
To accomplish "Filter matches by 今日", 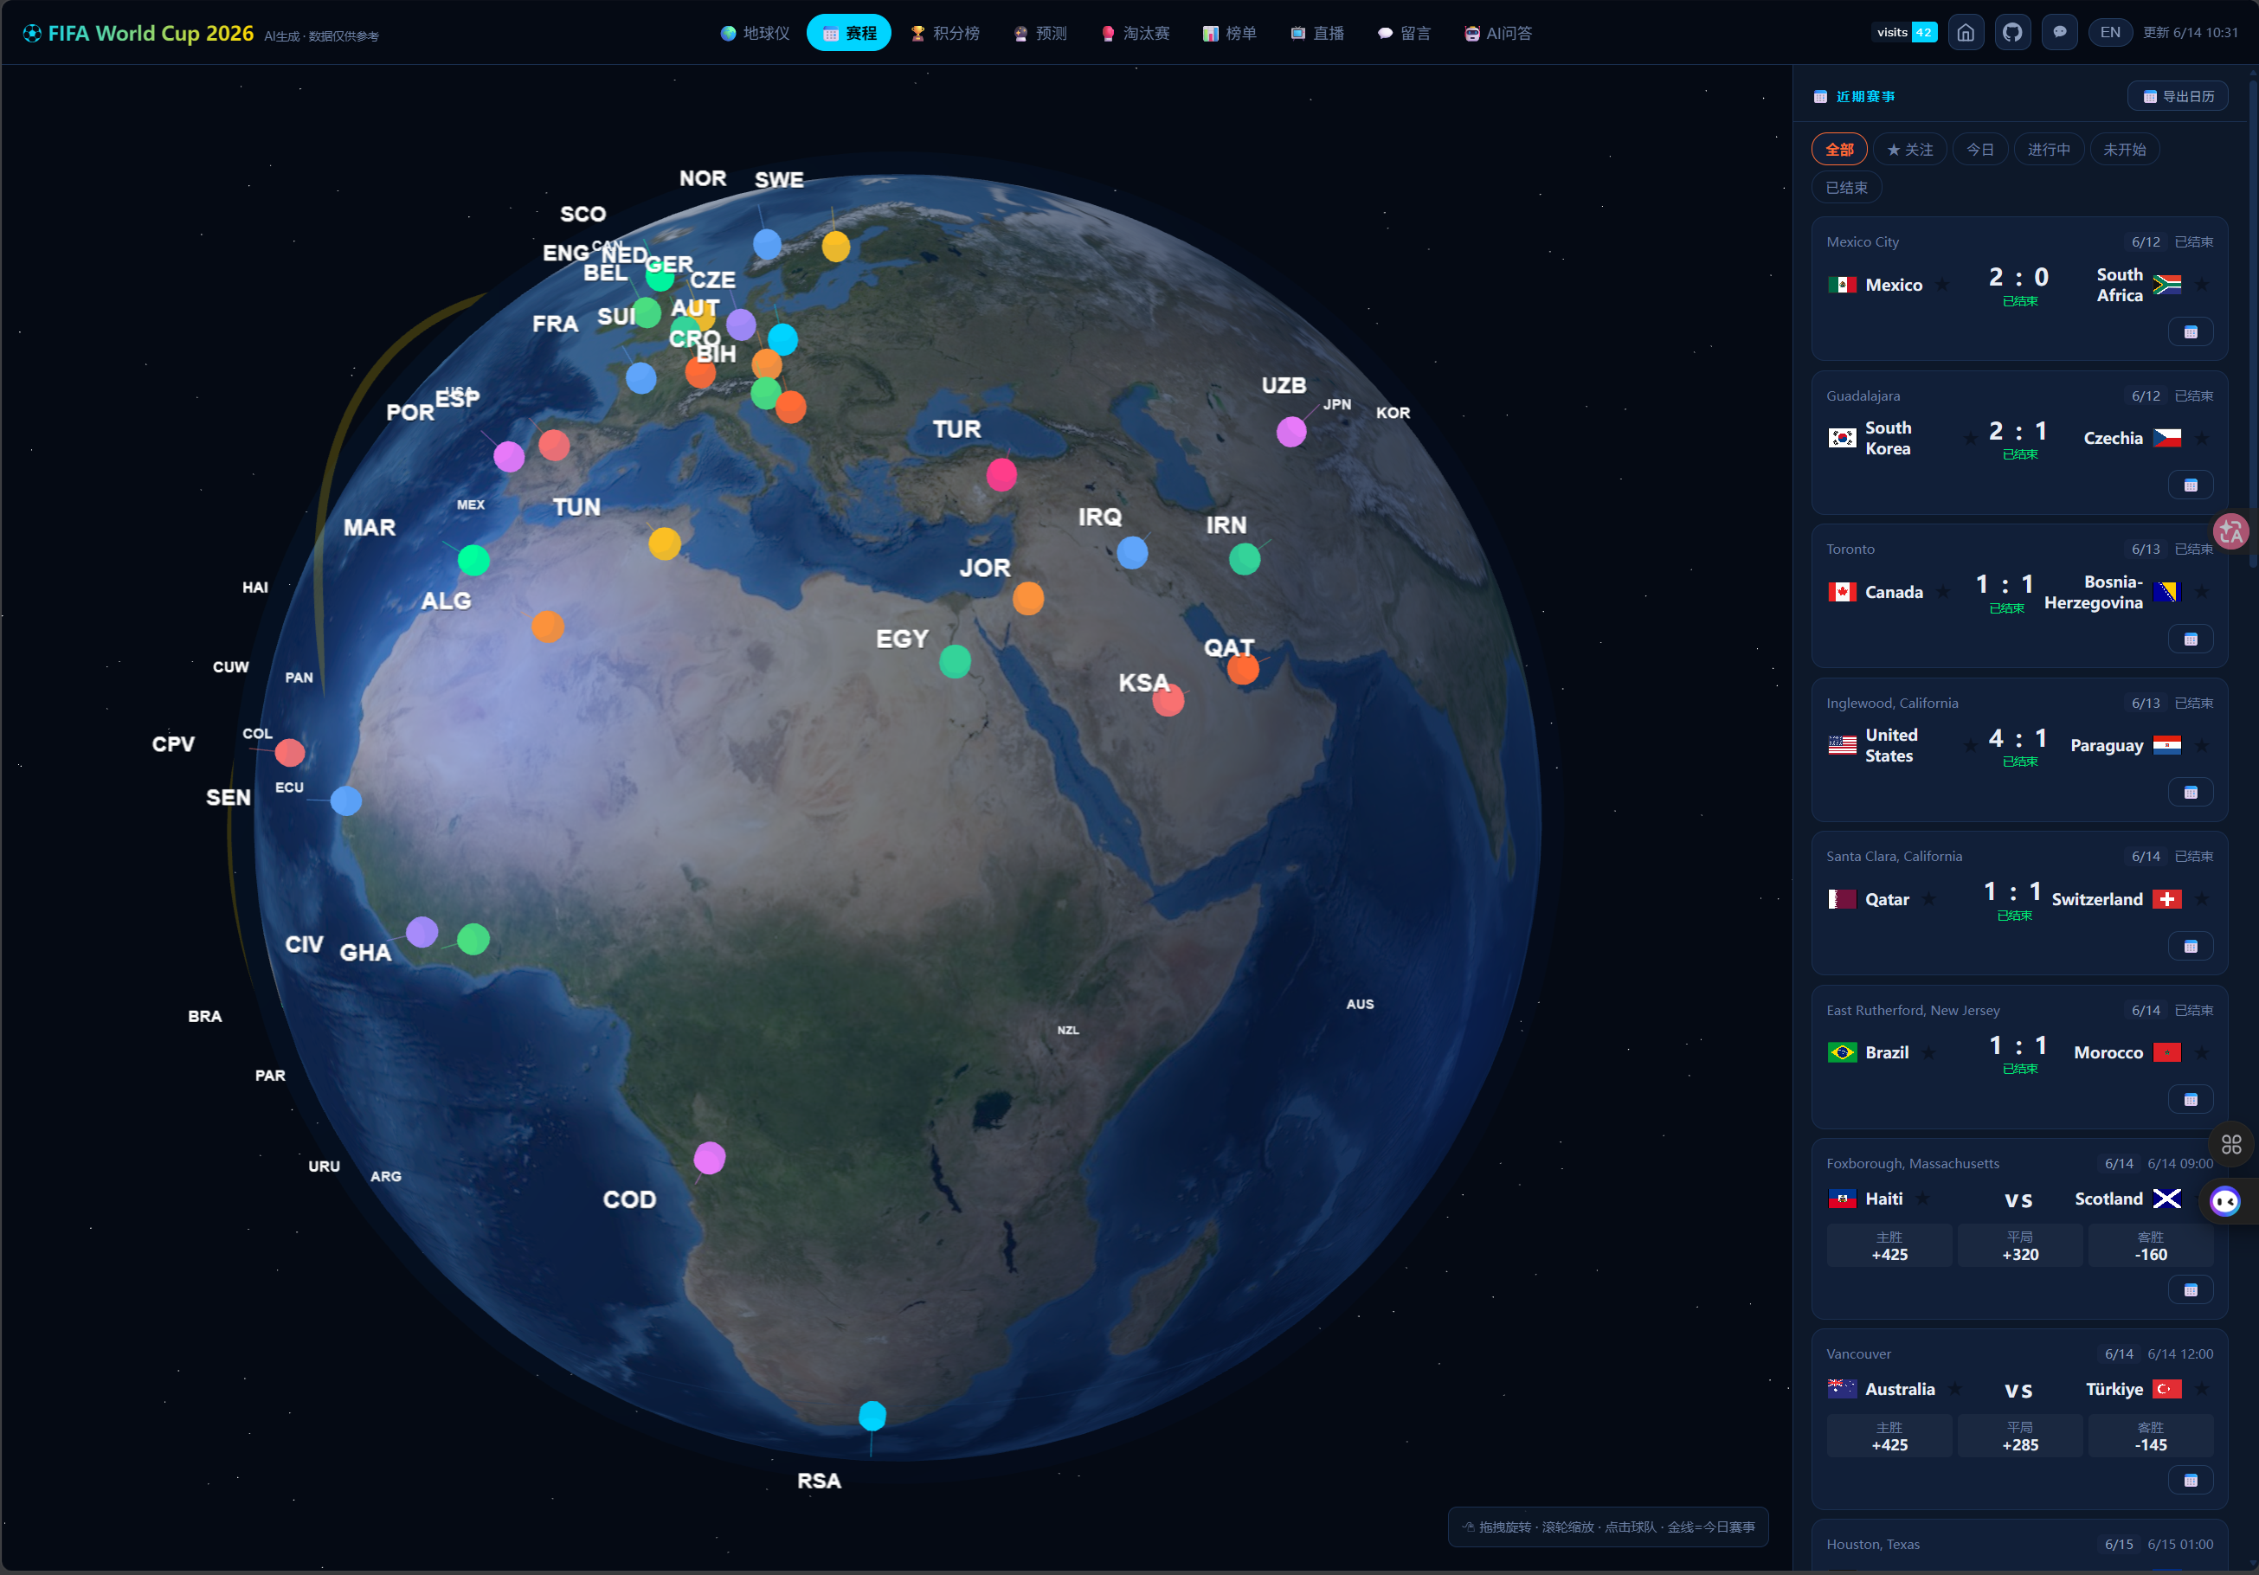I will tap(1979, 150).
